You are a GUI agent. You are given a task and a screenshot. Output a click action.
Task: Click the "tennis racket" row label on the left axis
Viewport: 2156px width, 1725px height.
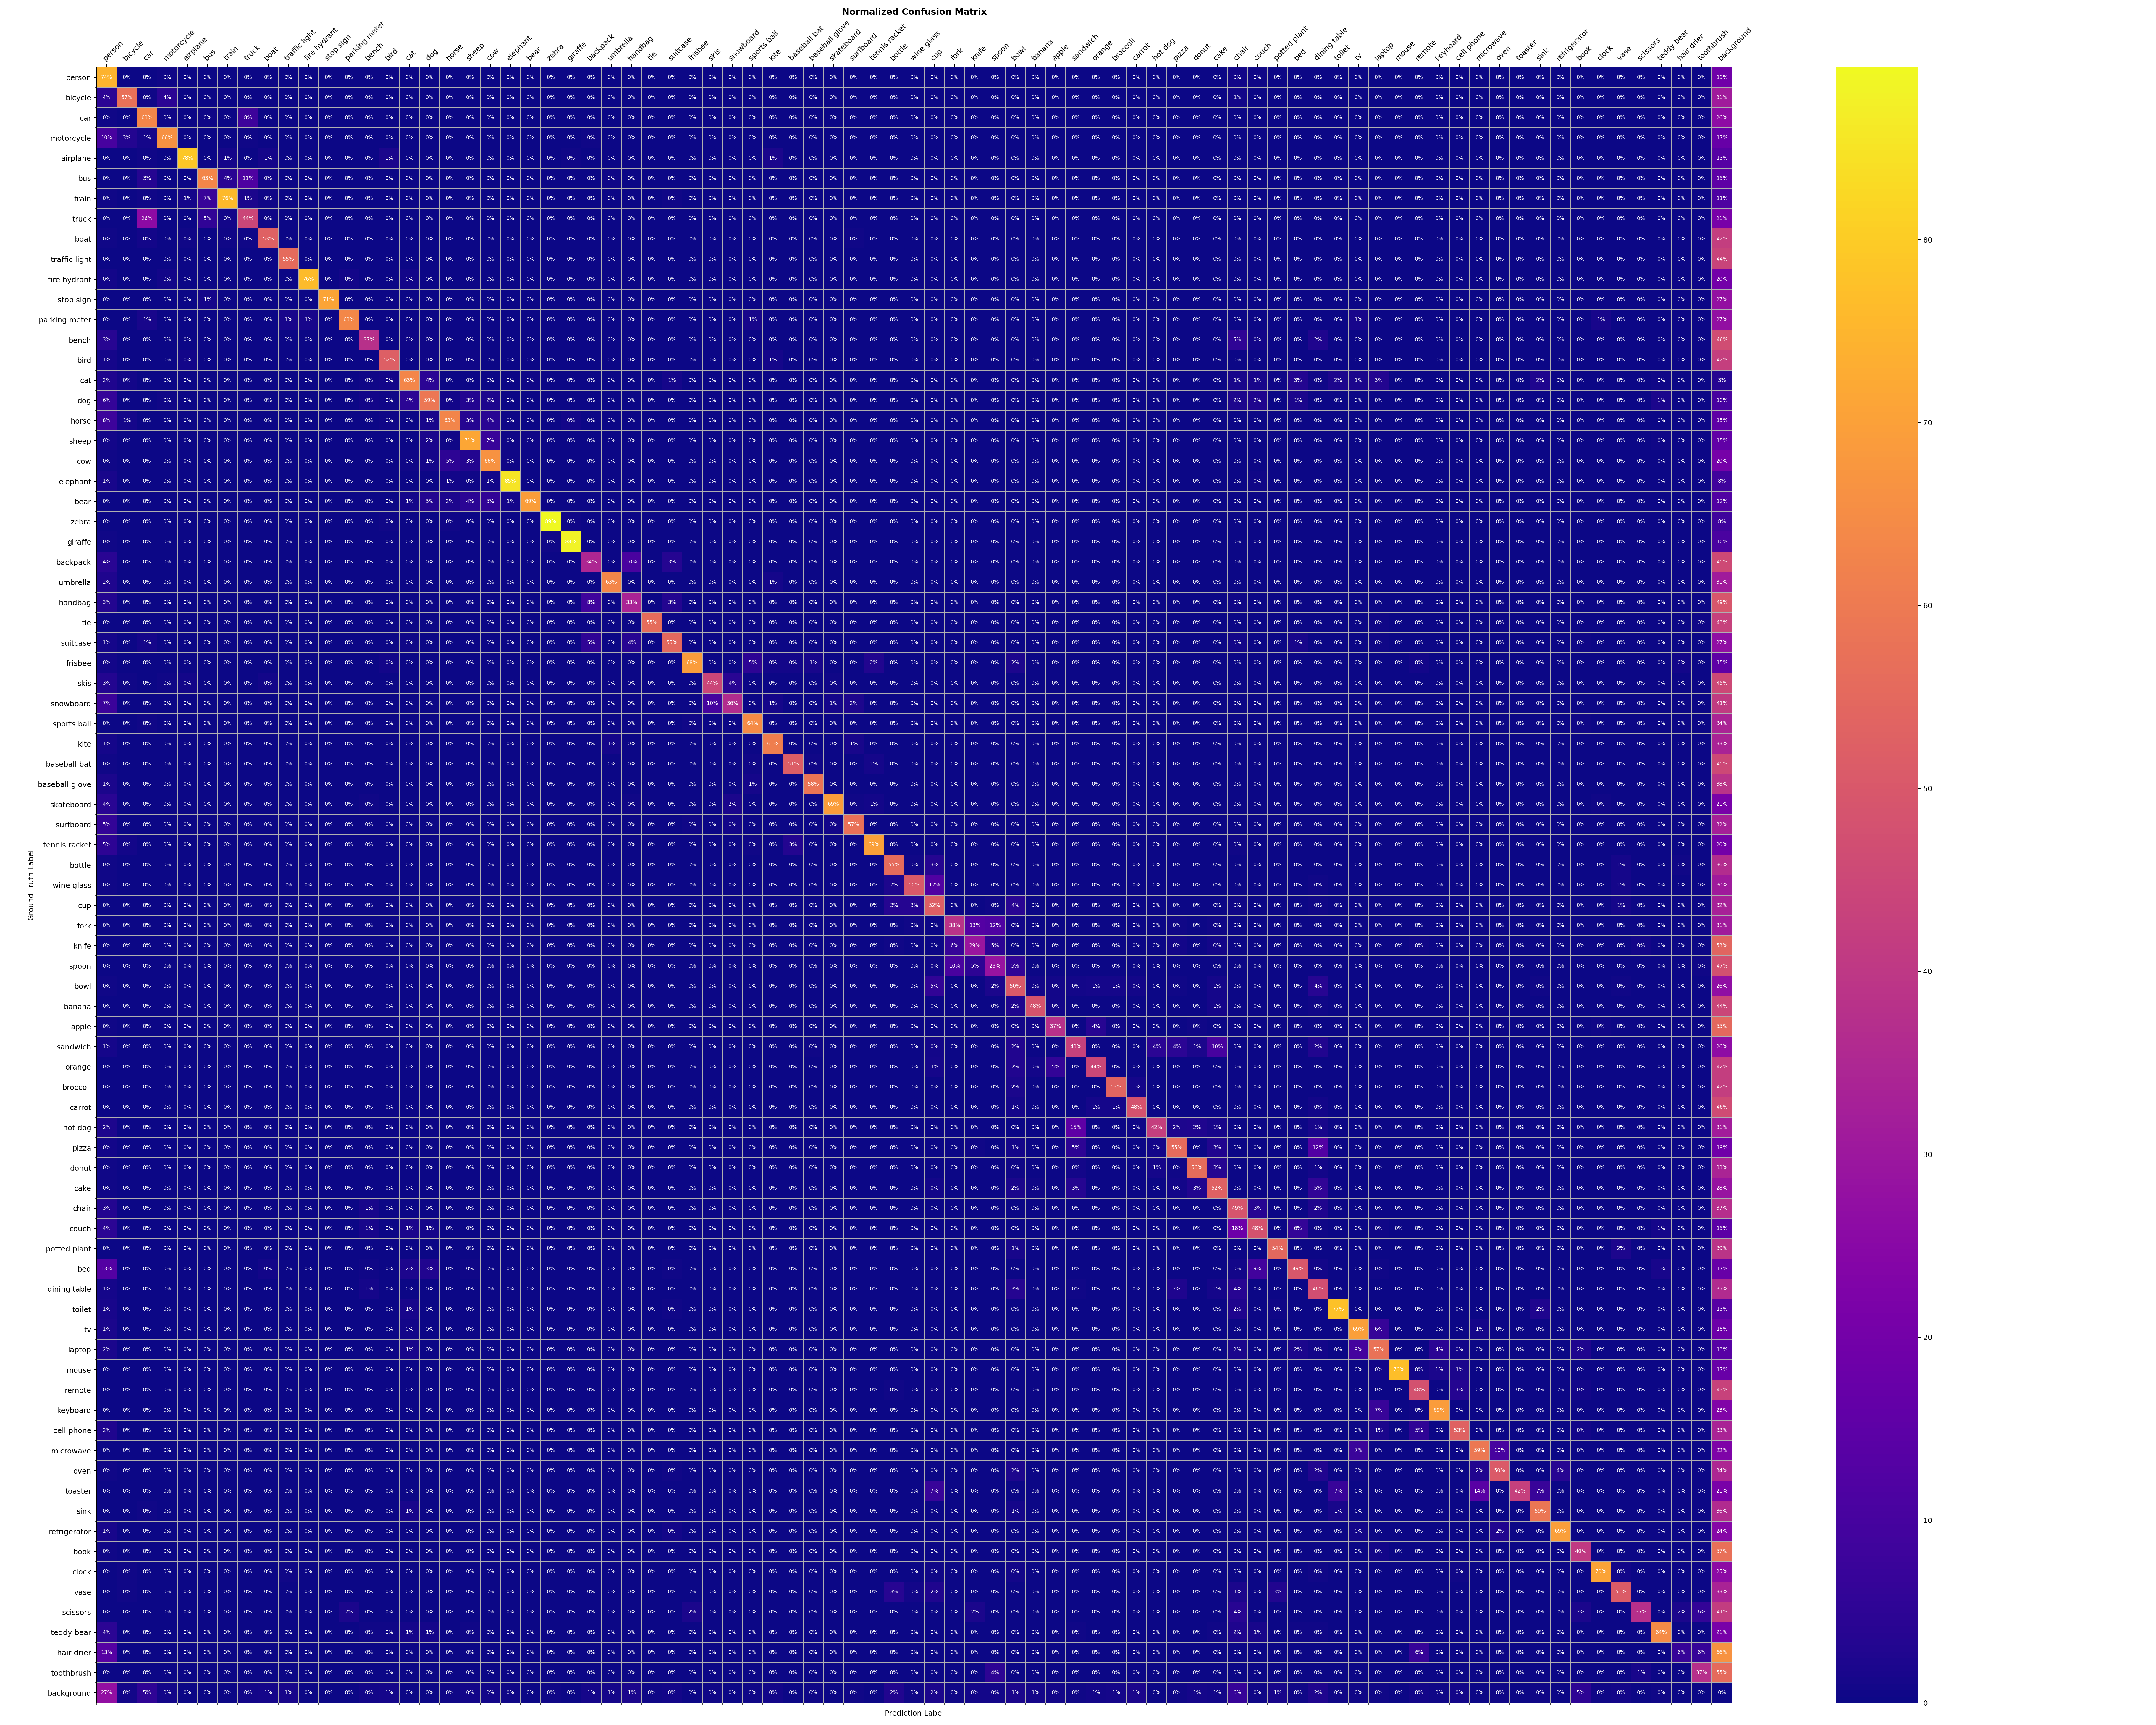[x=67, y=845]
